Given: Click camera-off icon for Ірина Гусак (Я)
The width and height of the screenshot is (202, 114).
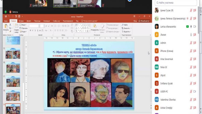Looking at the screenshot, I should pyautogui.click(x=195, y=10).
